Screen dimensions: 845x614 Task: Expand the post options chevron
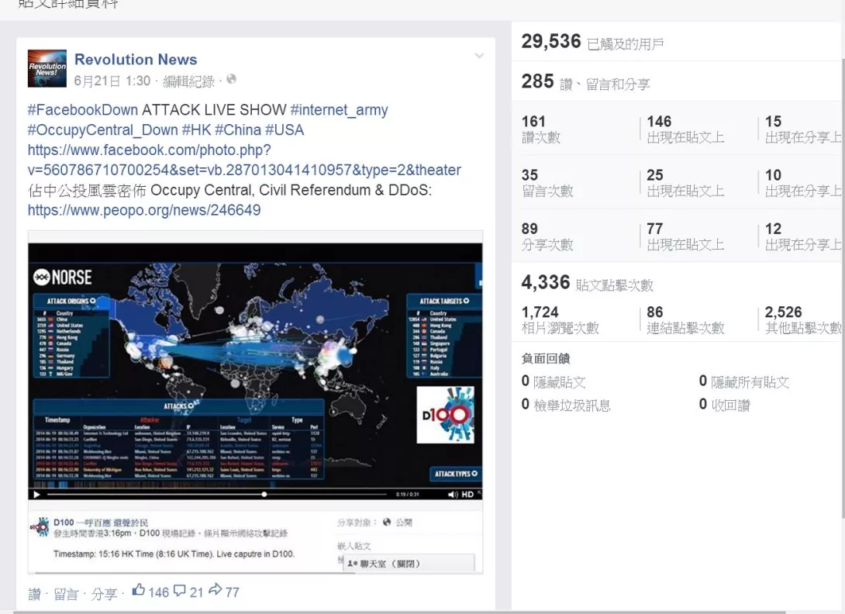click(x=479, y=56)
